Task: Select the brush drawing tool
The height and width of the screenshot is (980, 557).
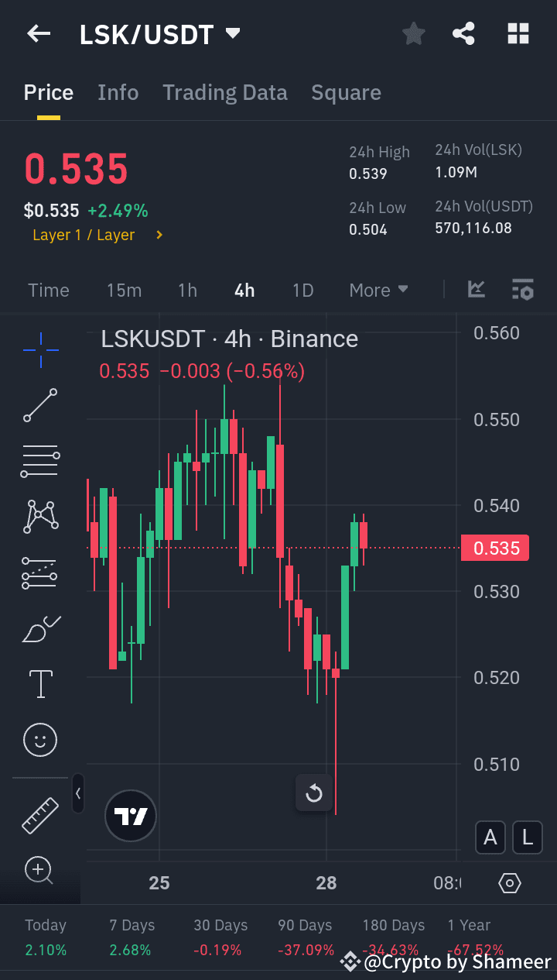Action: (x=40, y=628)
